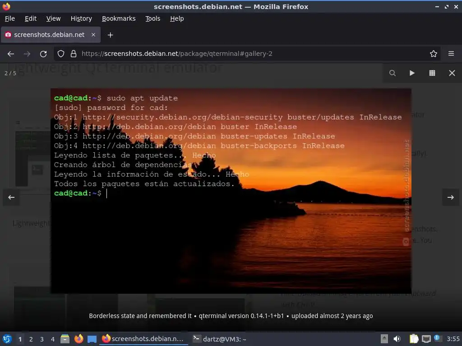Open the clipboard manager tray icon
This screenshot has height=346, width=462.
pos(414,339)
